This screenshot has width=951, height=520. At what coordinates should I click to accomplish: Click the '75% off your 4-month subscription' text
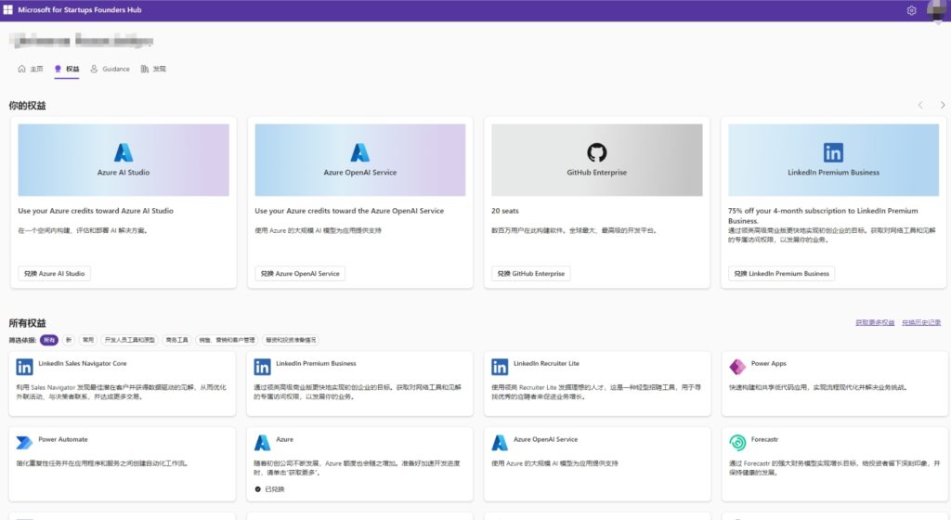[823, 215]
